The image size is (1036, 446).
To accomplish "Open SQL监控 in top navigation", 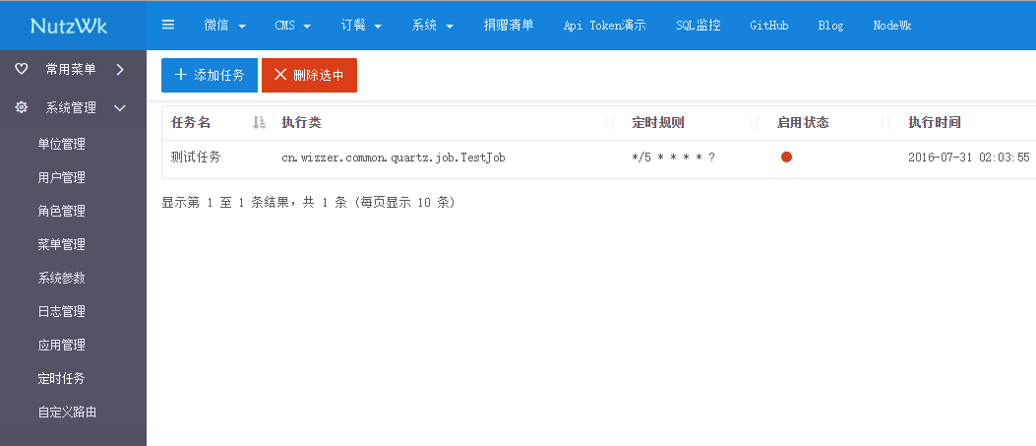I will [699, 26].
